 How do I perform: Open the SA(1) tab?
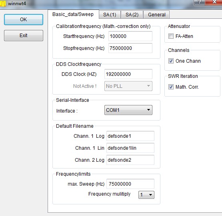point(110,15)
